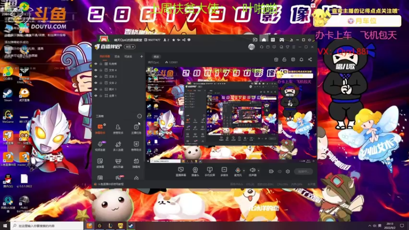This screenshot has width=409, height=230.
Task: Open hamburger menu in streaming app title bar
Action: (x=293, y=47)
